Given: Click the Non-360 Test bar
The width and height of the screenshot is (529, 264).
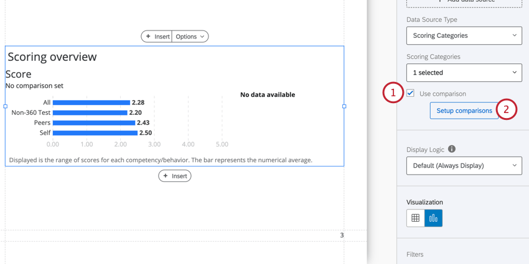Looking at the screenshot, I should pyautogui.click(x=90, y=112).
